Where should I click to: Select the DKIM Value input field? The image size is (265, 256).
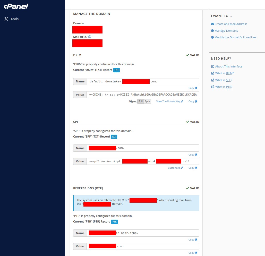point(143,95)
